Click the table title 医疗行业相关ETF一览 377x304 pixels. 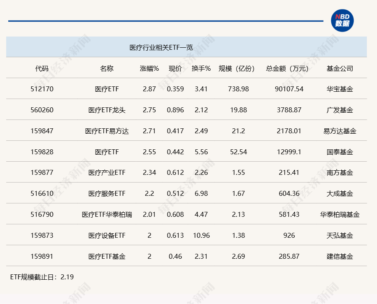161,47
